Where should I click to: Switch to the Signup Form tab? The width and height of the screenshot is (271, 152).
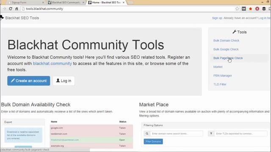(25, 3)
